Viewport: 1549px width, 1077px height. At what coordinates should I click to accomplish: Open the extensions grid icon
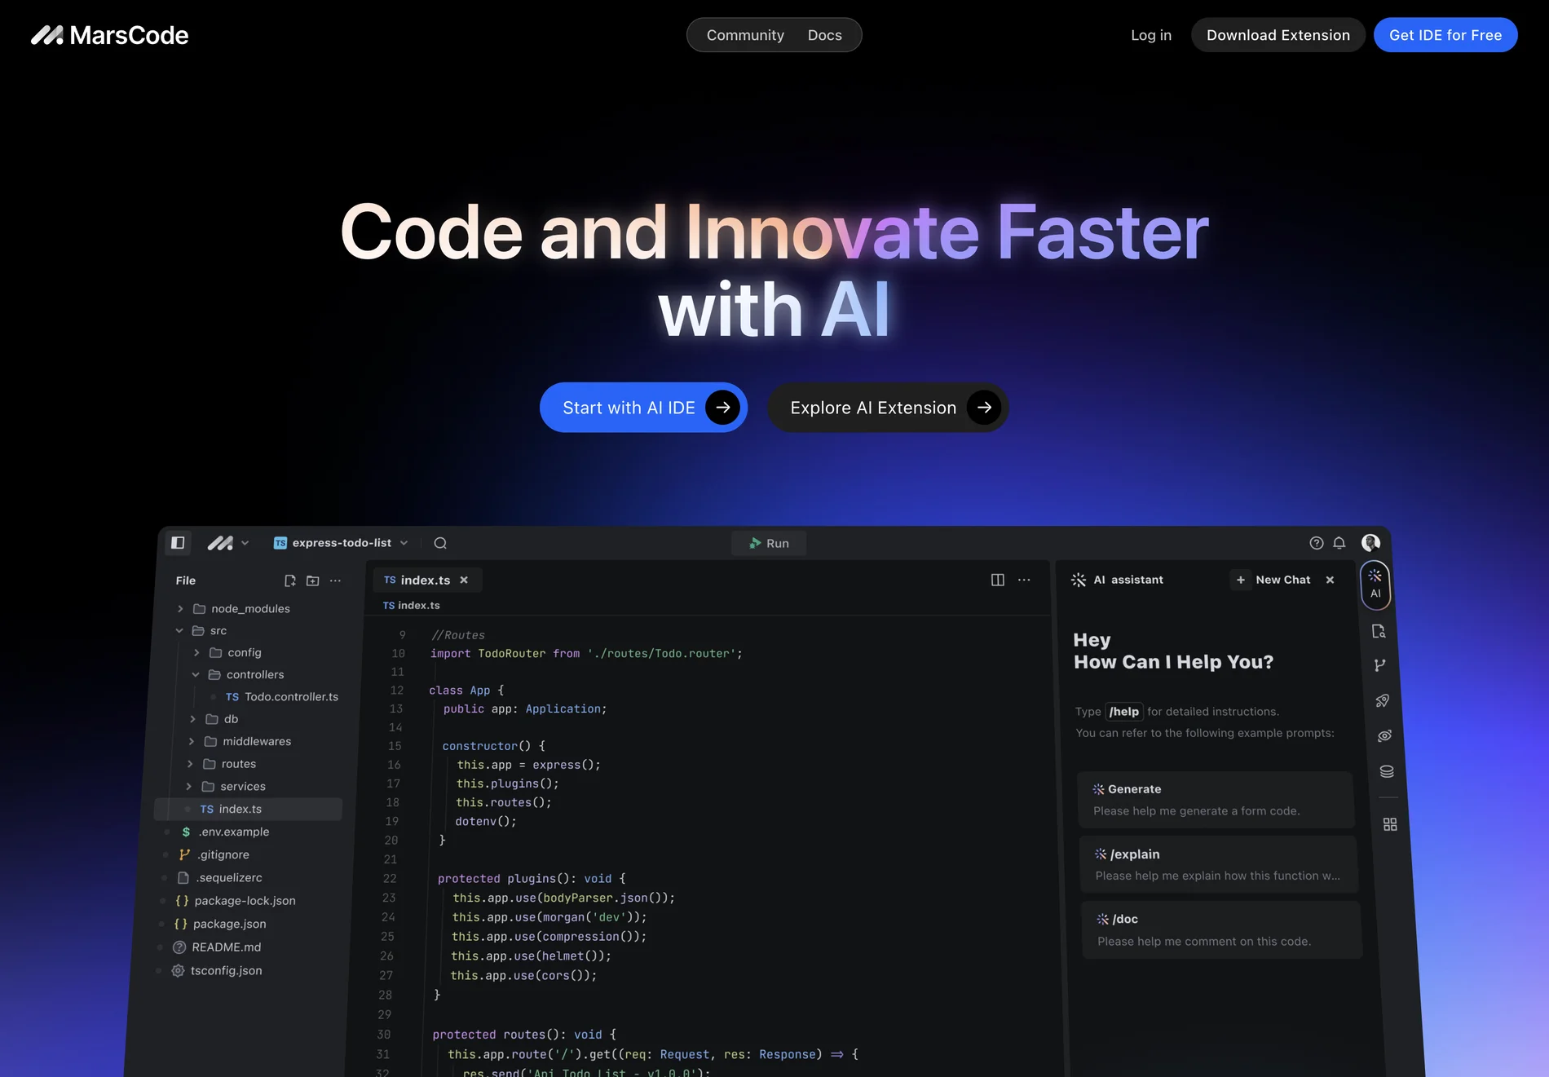click(1390, 824)
